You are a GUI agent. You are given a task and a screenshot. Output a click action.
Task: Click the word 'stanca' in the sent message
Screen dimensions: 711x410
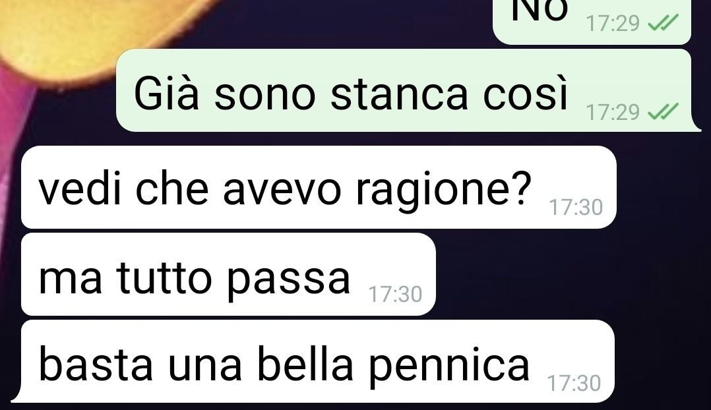click(x=399, y=95)
